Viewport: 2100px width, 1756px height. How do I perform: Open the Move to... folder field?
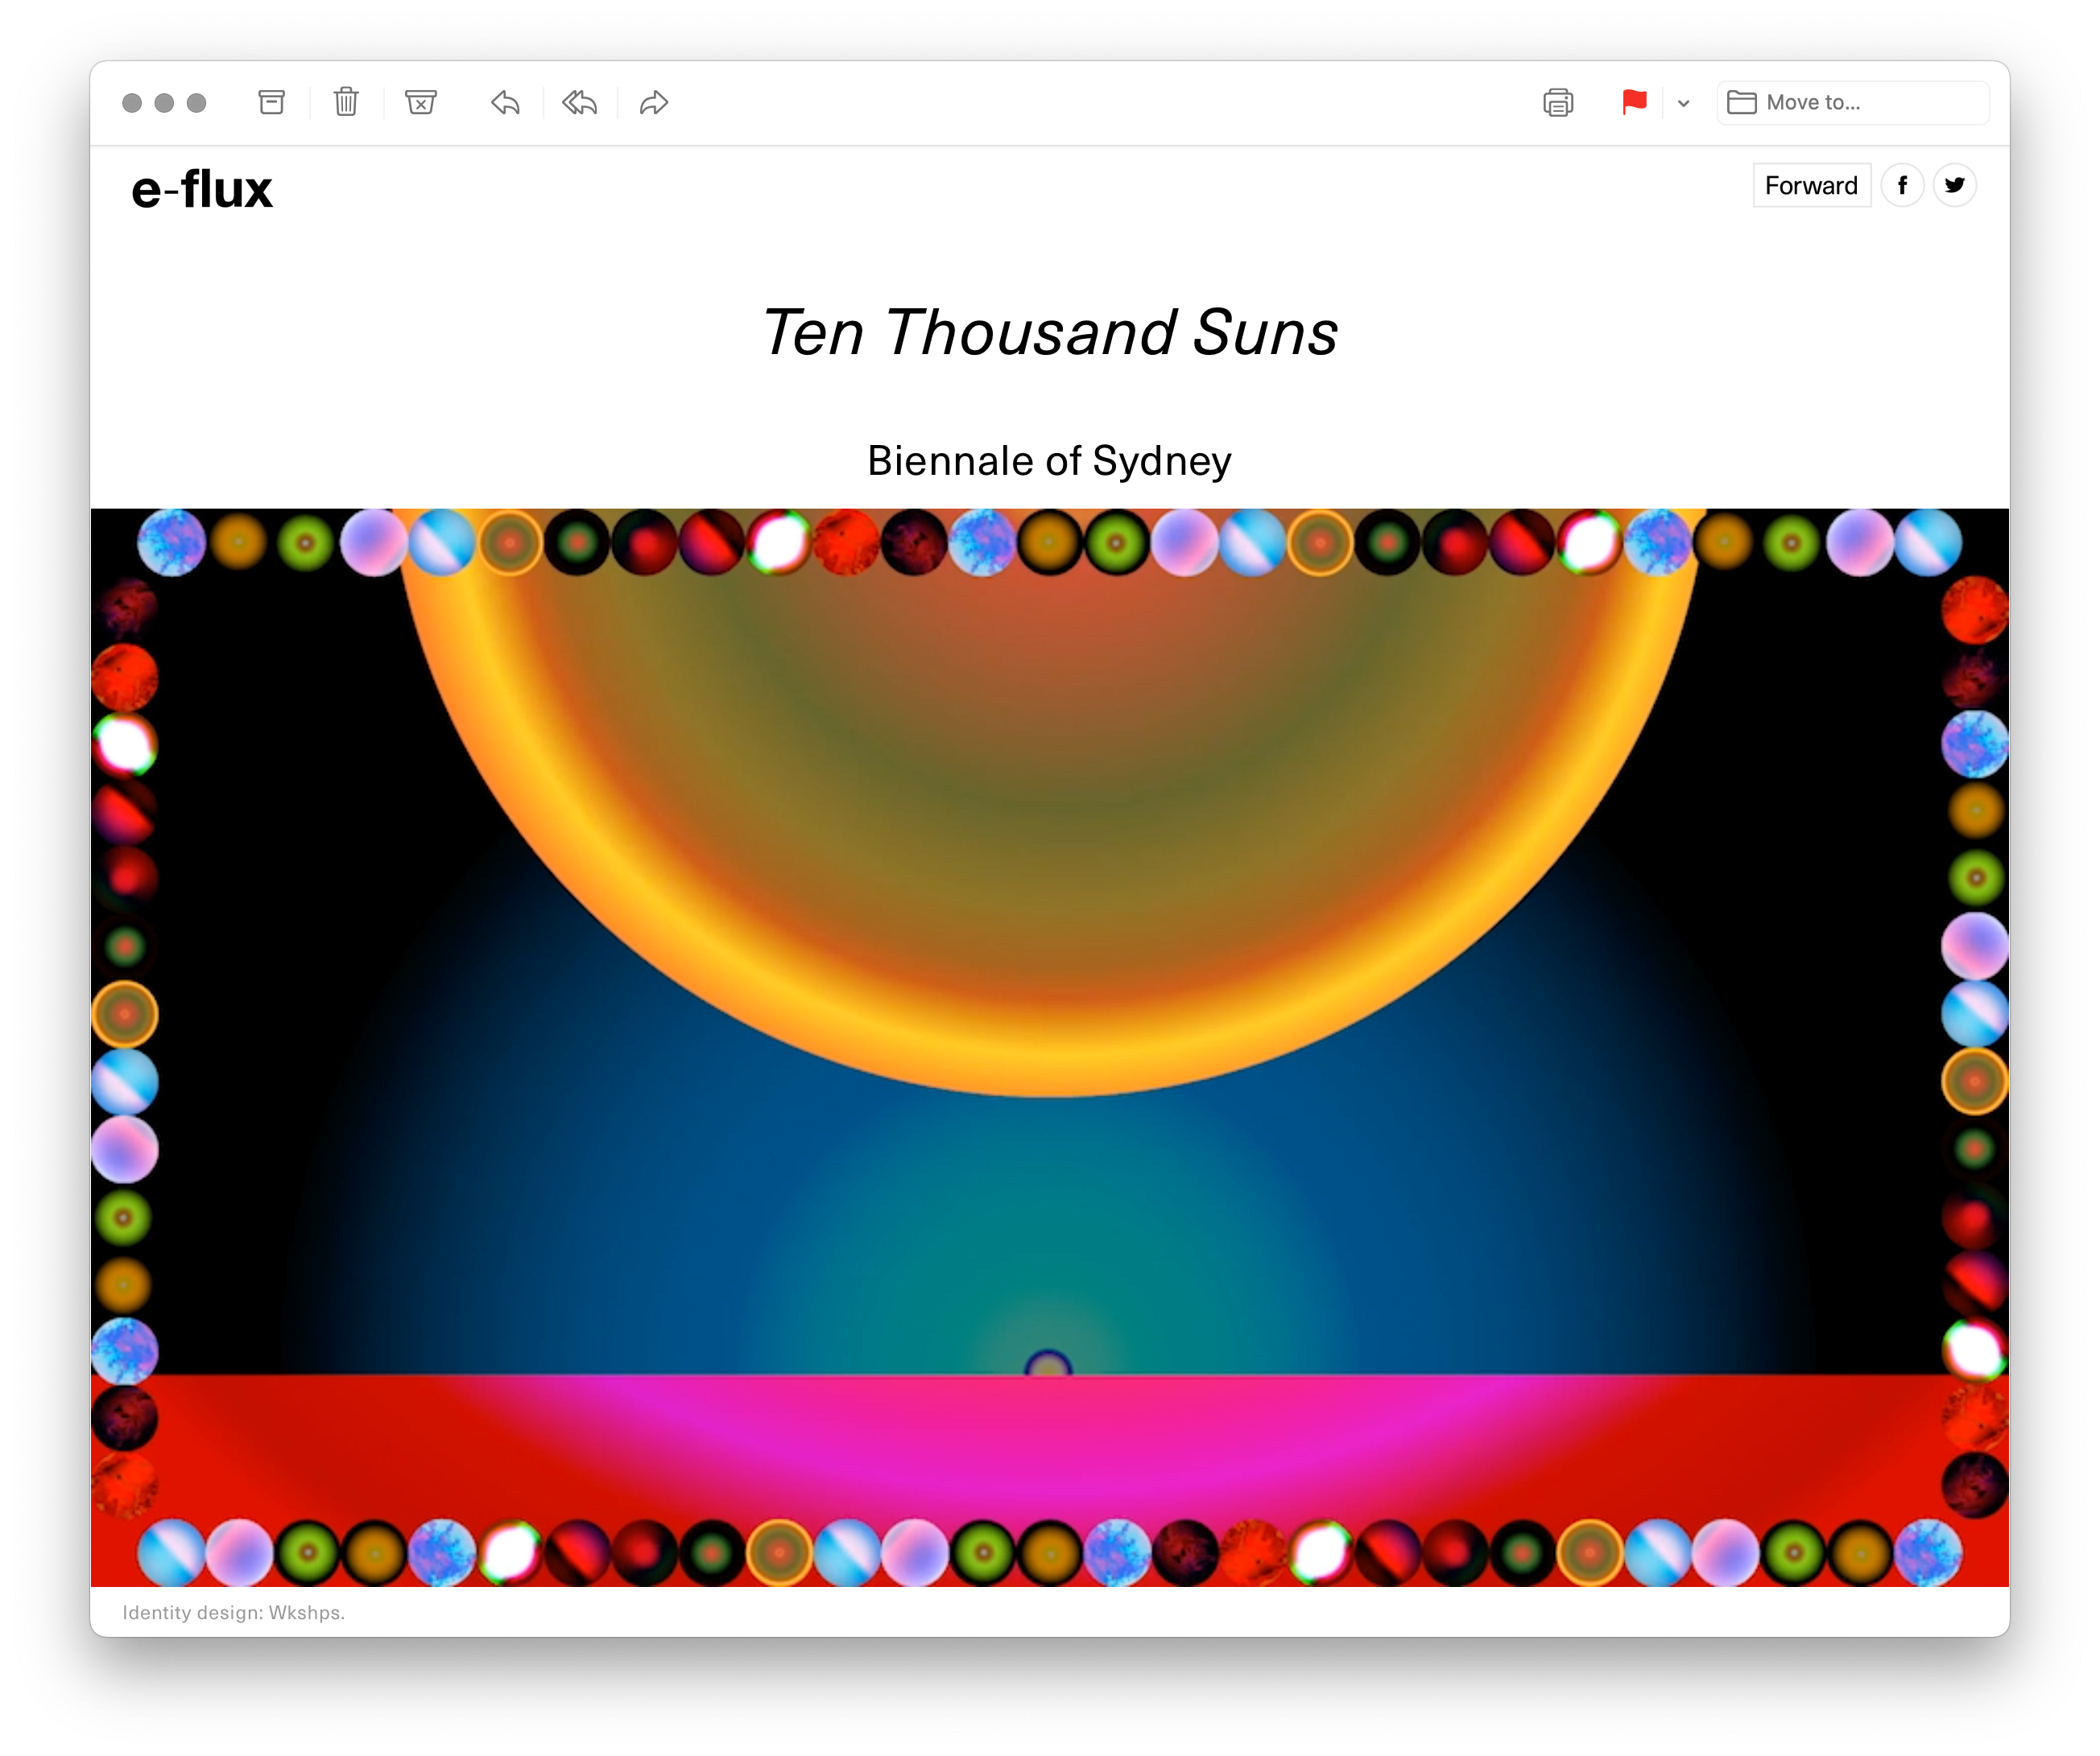click(1852, 102)
